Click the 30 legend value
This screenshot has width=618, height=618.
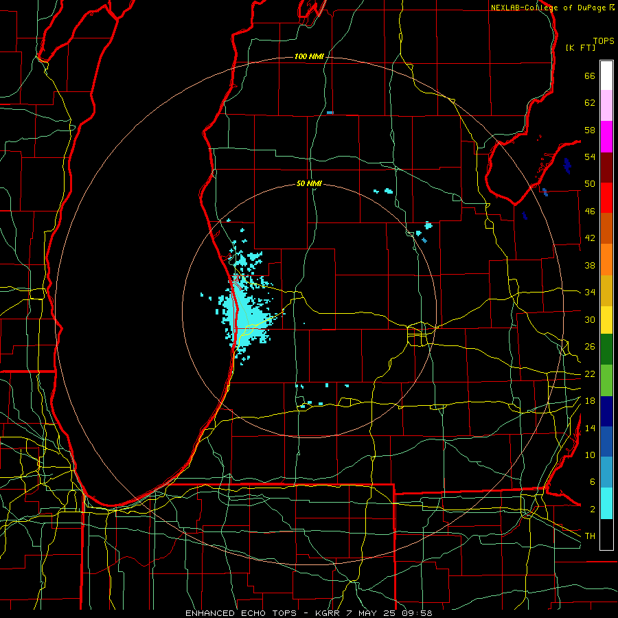click(590, 319)
